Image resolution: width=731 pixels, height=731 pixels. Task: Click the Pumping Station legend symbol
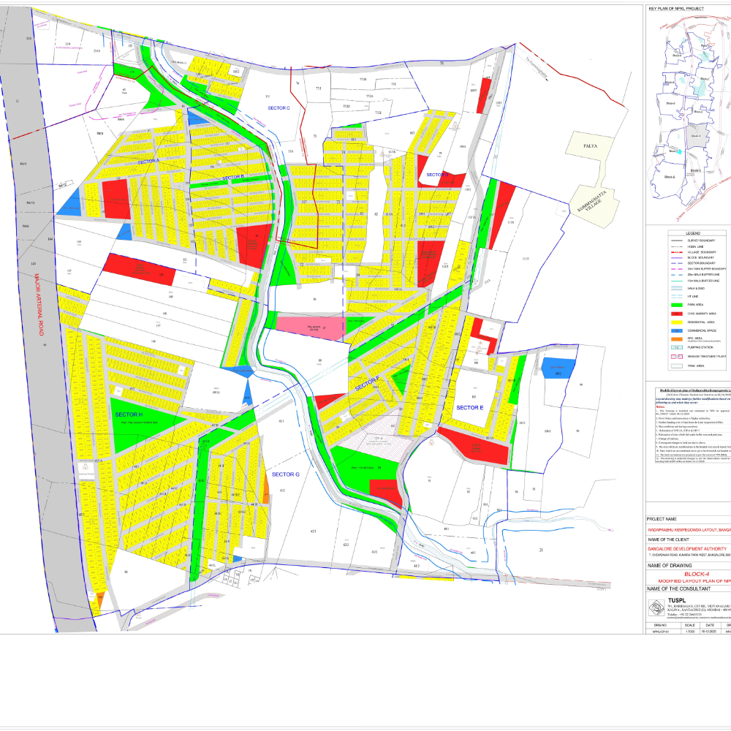click(676, 347)
